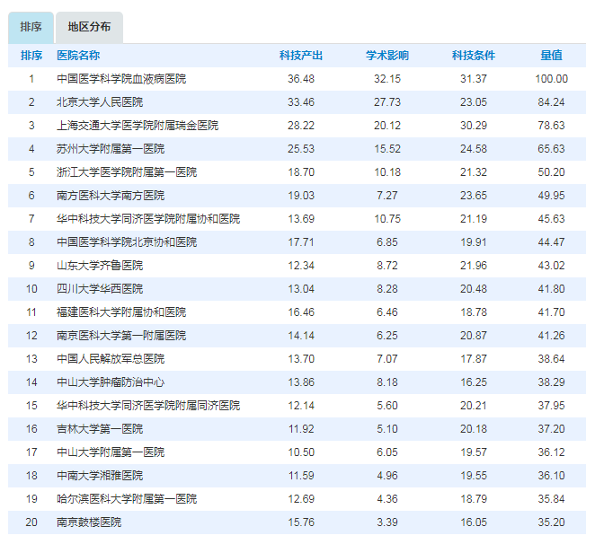Click the 30.29 科技条件 cell
The width and height of the screenshot is (595, 544).
point(473,126)
